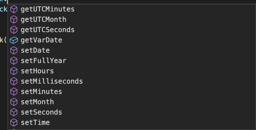The height and width of the screenshot is (130, 256).
Task: Click the method icon beside getUTCMinutes
Action: 14,9
